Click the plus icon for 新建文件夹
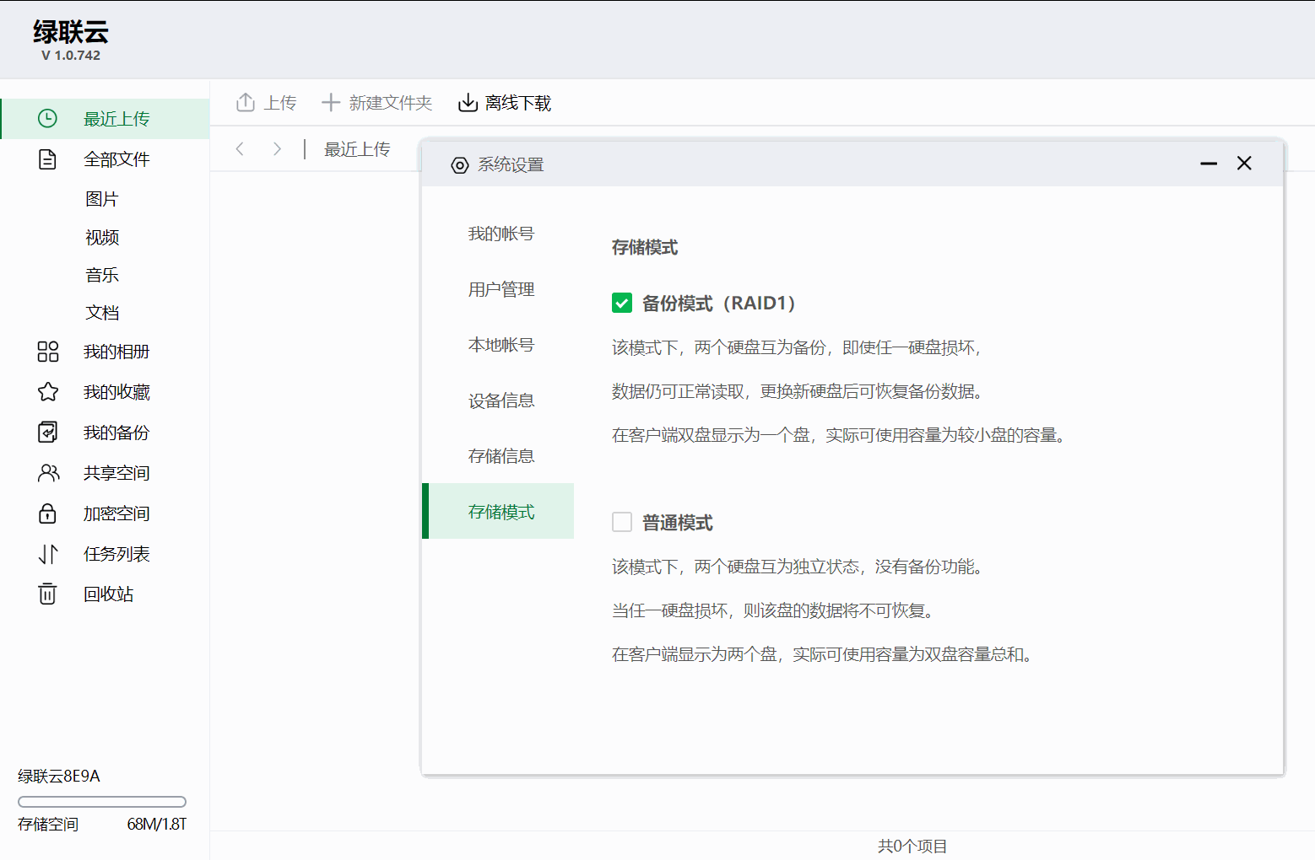The width and height of the screenshot is (1315, 860). (331, 103)
